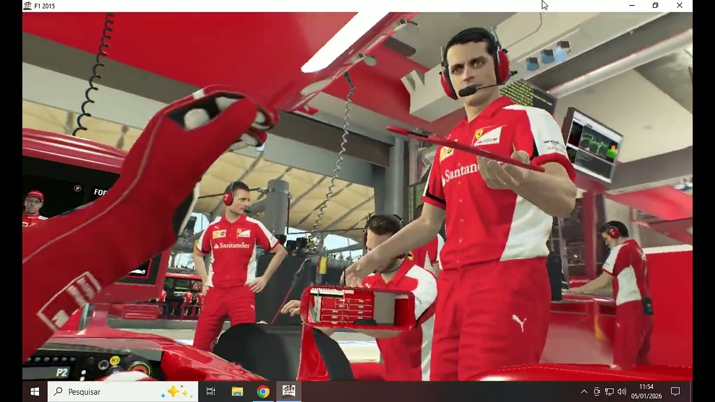This screenshot has width=715, height=402.
Task: Open the notification action center
Action: point(675,392)
